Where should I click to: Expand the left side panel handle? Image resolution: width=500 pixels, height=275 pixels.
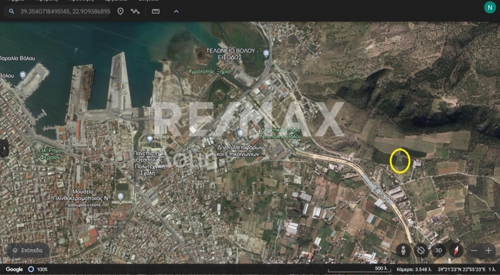coord(3,148)
